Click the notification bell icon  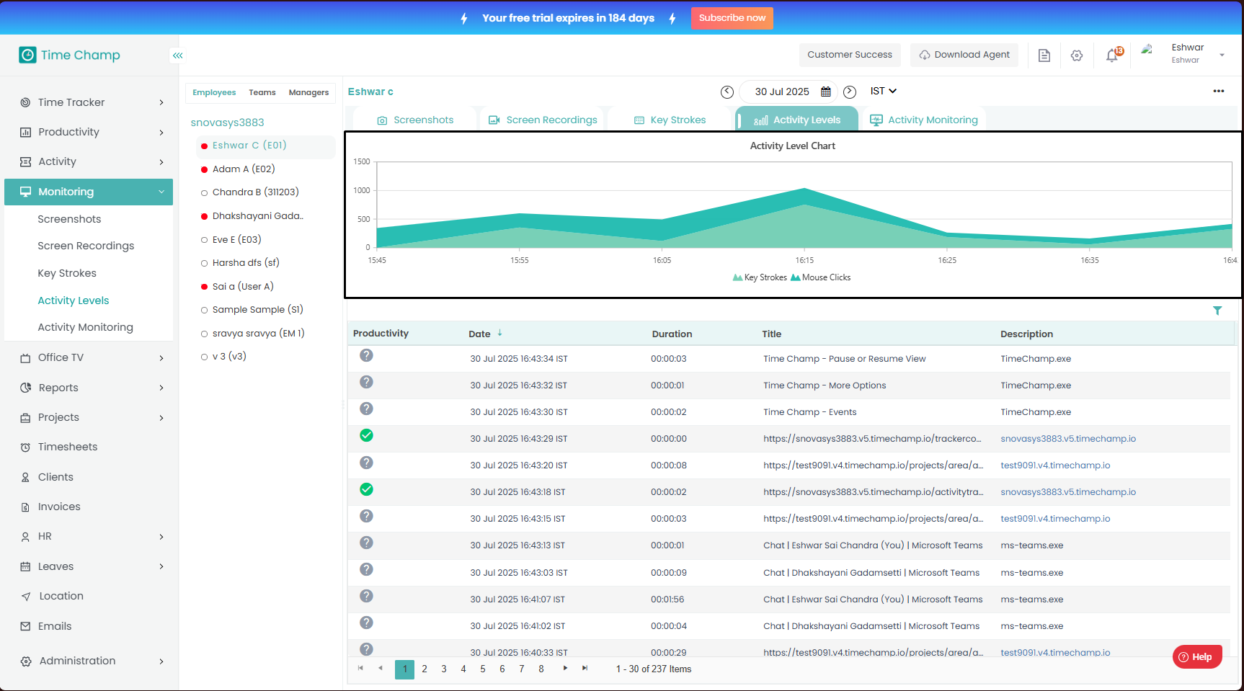[1112, 55]
